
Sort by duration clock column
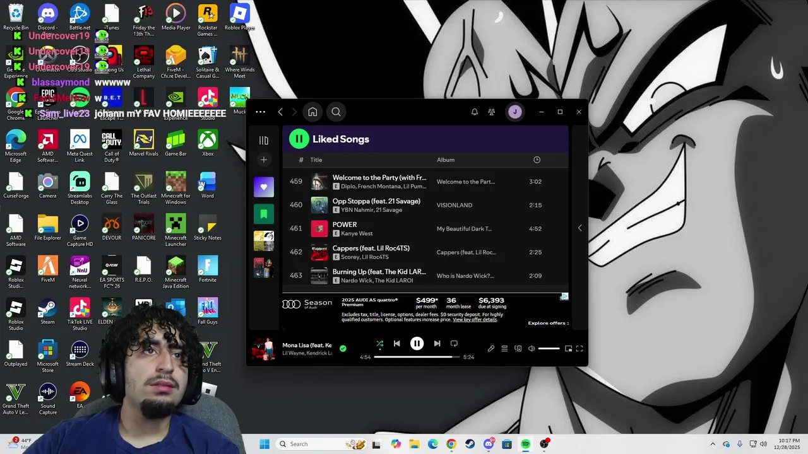537,160
